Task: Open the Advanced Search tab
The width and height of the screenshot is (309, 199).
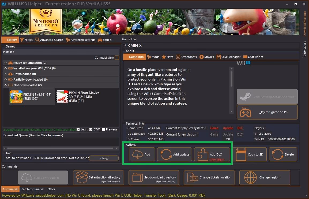Action: click(x=49, y=40)
